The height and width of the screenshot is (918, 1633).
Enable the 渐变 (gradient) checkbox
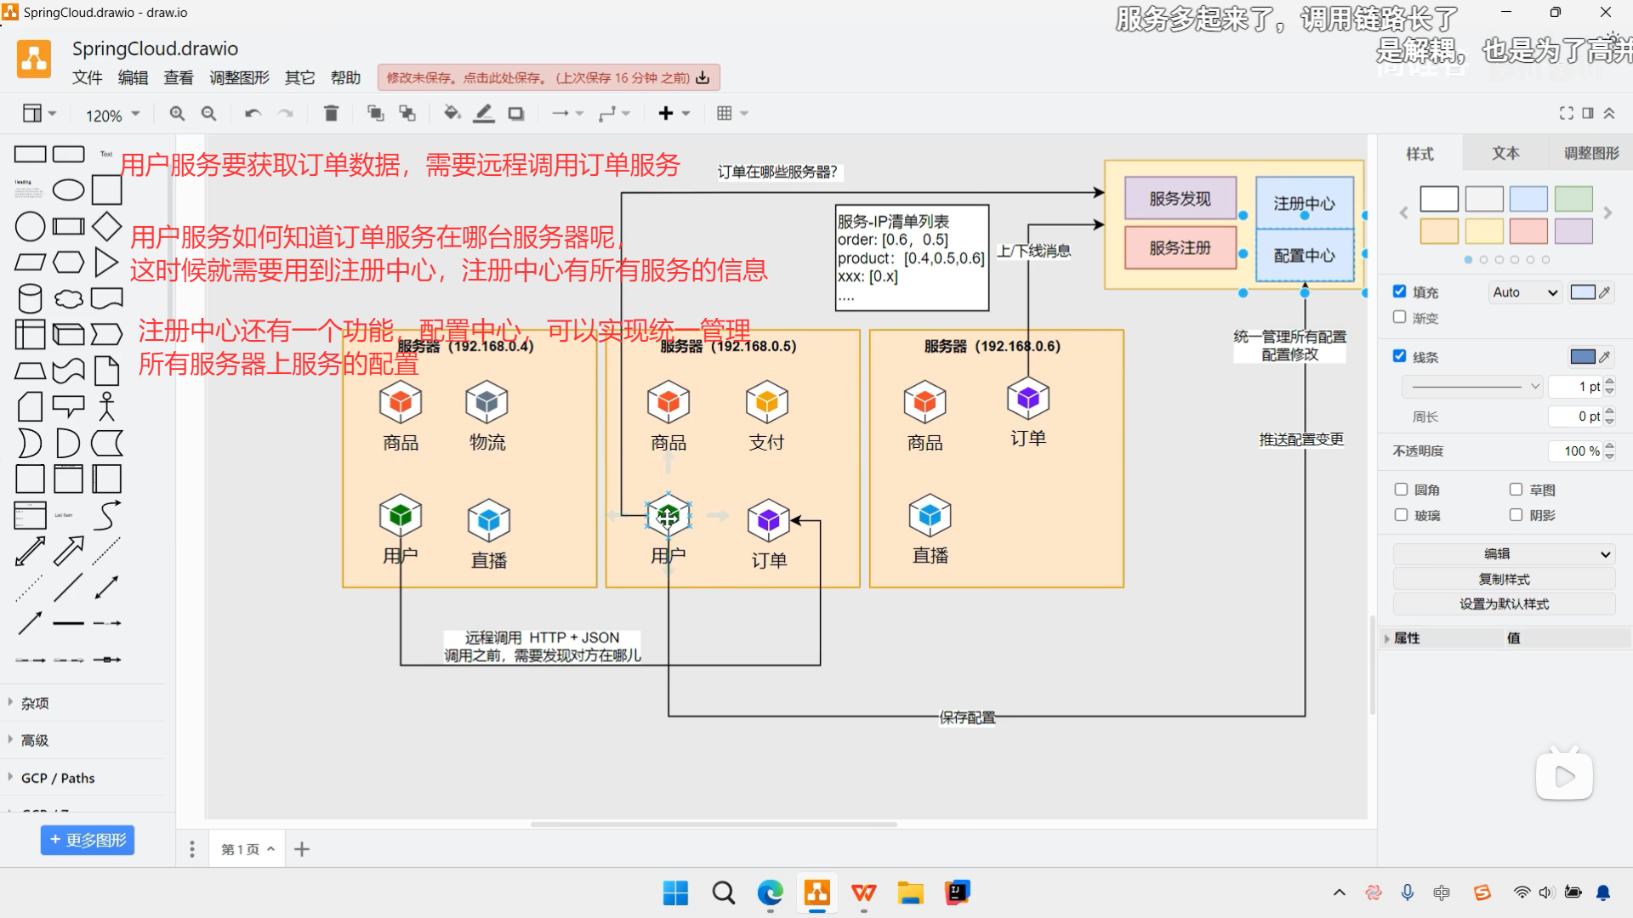(x=1398, y=317)
